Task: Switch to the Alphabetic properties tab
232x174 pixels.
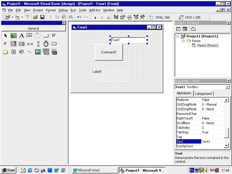Action: pos(184,93)
